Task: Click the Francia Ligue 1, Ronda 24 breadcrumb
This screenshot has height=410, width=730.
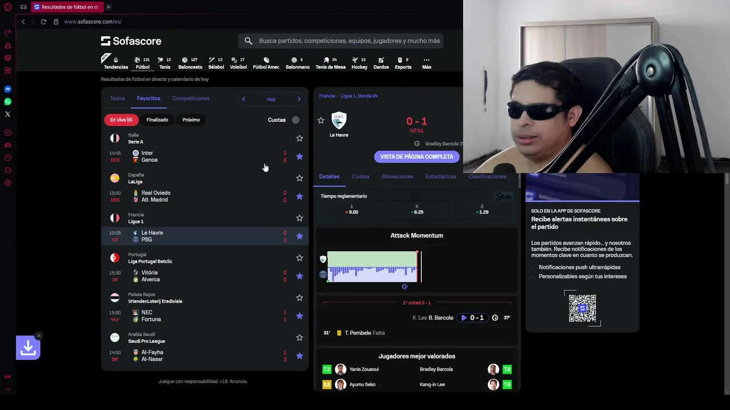Action: coord(348,96)
